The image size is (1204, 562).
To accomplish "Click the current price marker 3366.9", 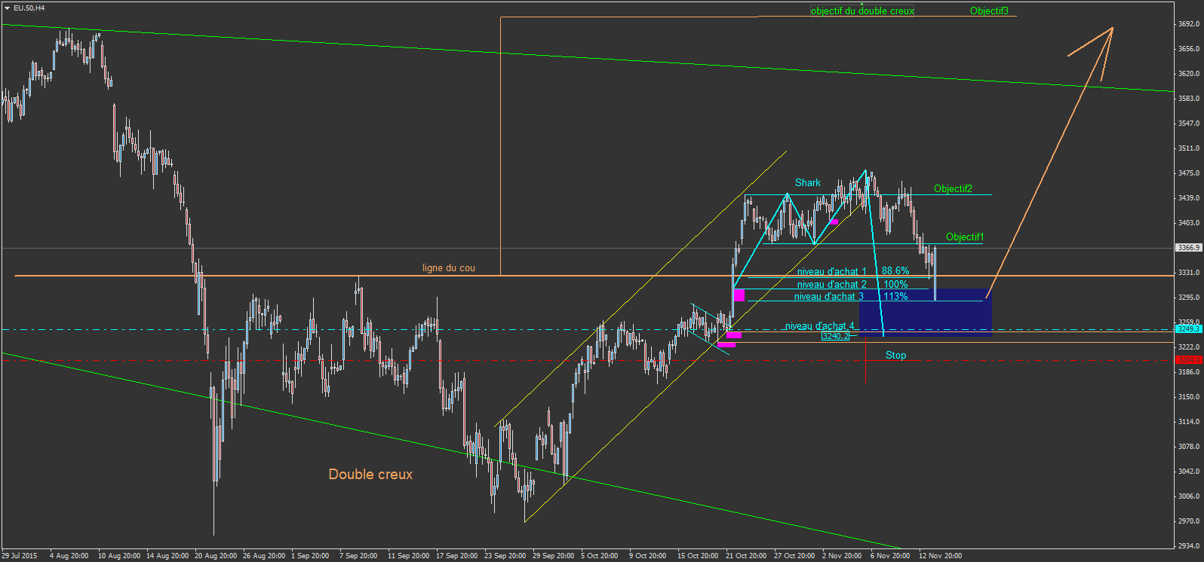I will (x=1189, y=248).
